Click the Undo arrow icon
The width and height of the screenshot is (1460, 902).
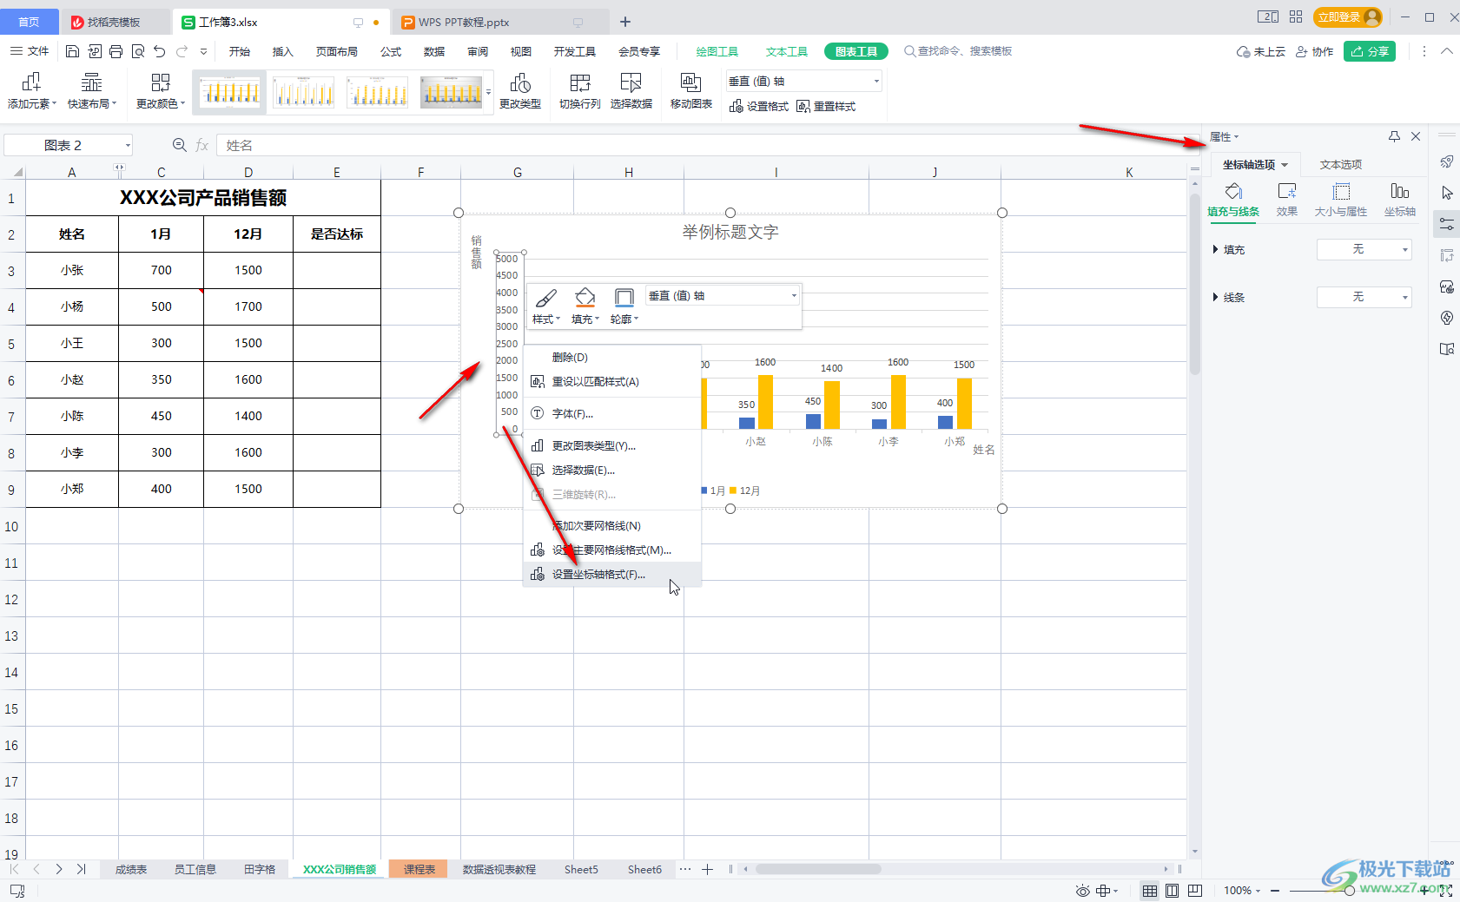(x=159, y=51)
